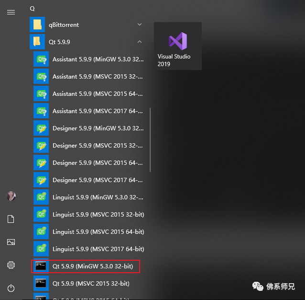305x300 pixels.
Task: Click Designer 5.9.9 (MSVC 2015 64-... text
Action: pos(98,163)
